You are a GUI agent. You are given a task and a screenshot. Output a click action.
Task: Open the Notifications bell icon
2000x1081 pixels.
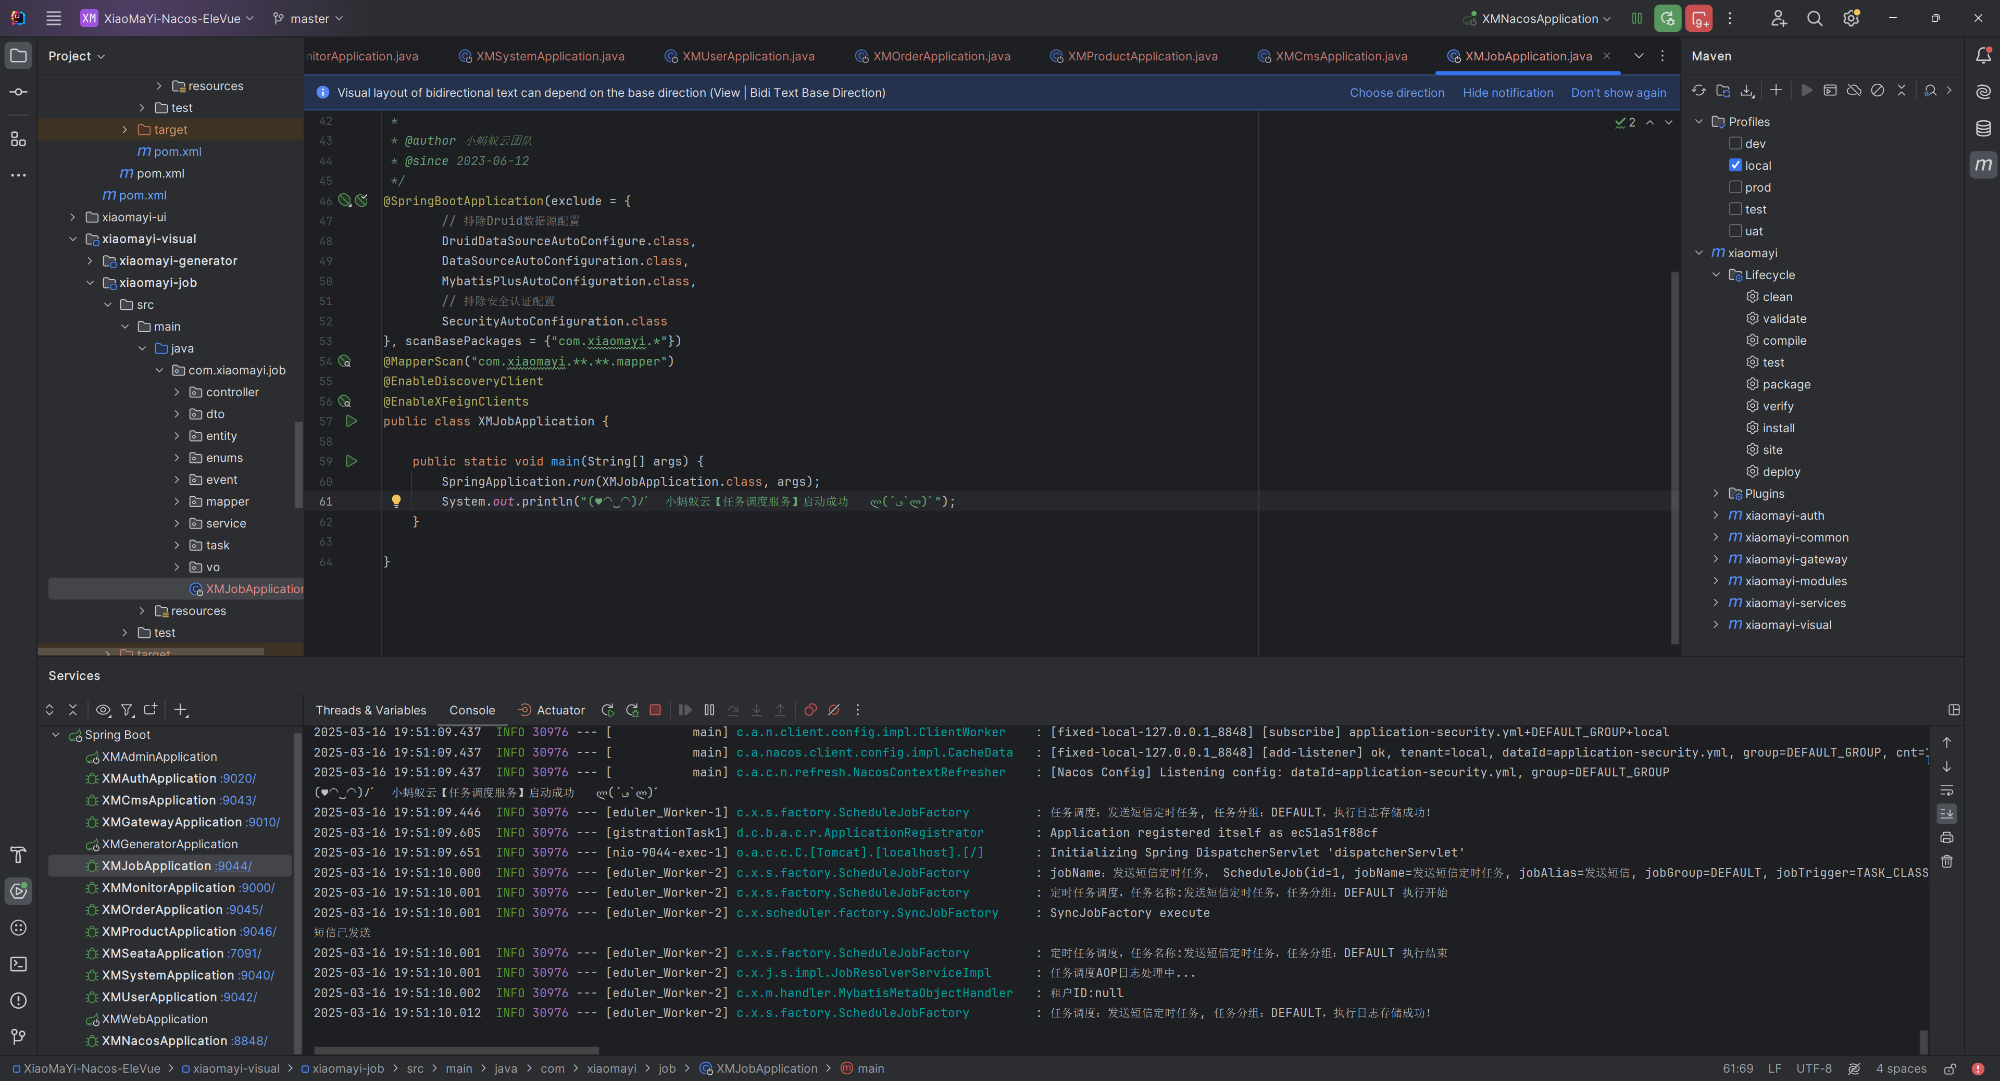tap(1983, 56)
